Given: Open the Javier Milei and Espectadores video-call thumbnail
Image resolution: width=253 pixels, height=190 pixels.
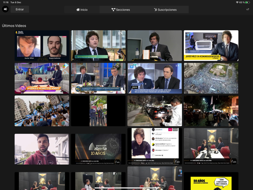Looking at the screenshot, I should pyautogui.click(x=42, y=46).
